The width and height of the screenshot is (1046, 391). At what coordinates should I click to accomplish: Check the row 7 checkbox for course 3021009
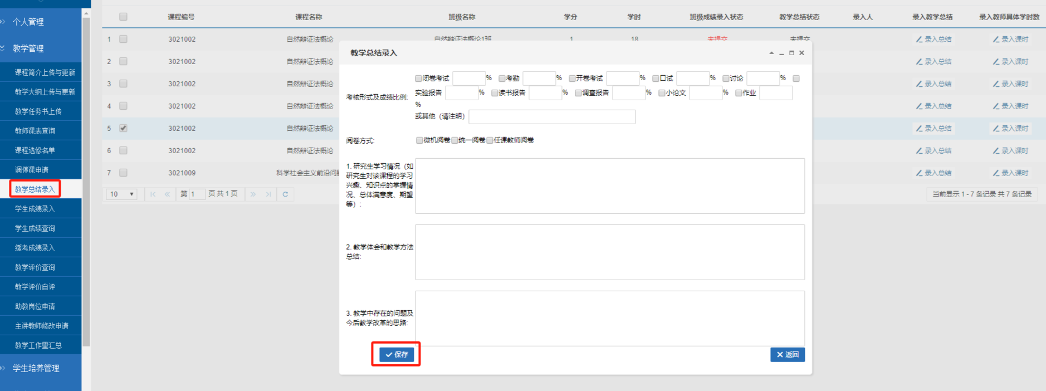[x=123, y=173]
